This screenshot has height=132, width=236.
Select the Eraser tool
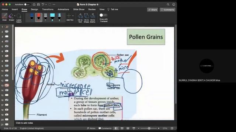[x=11, y=17]
